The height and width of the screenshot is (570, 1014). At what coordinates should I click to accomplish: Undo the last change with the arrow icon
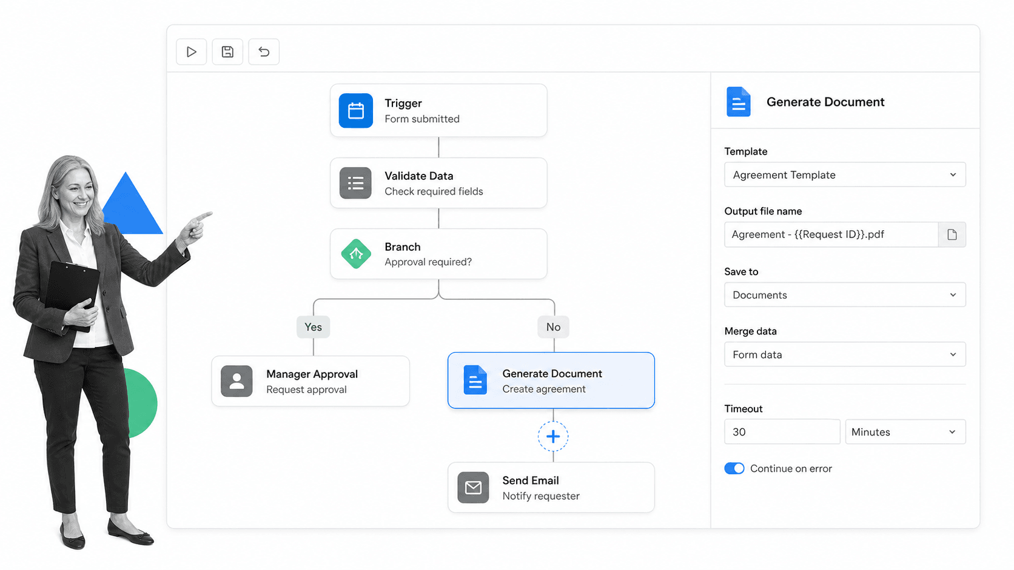point(264,52)
